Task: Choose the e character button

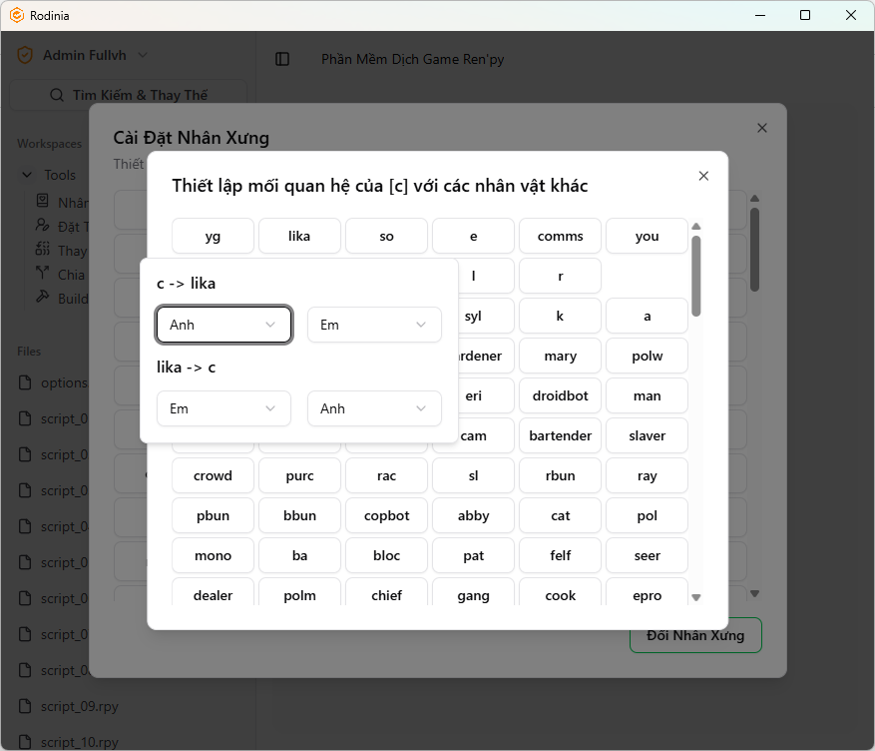Action: tap(473, 236)
